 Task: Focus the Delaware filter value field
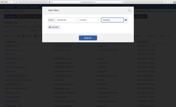pyautogui.click(x=112, y=20)
